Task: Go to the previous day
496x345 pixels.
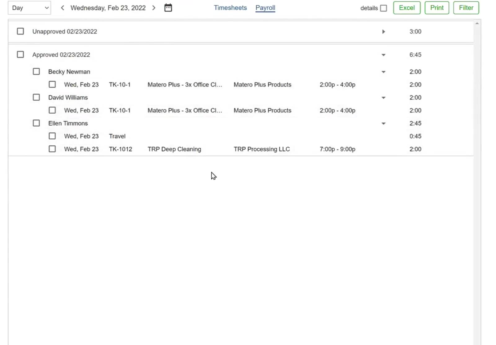Action: tap(62, 8)
